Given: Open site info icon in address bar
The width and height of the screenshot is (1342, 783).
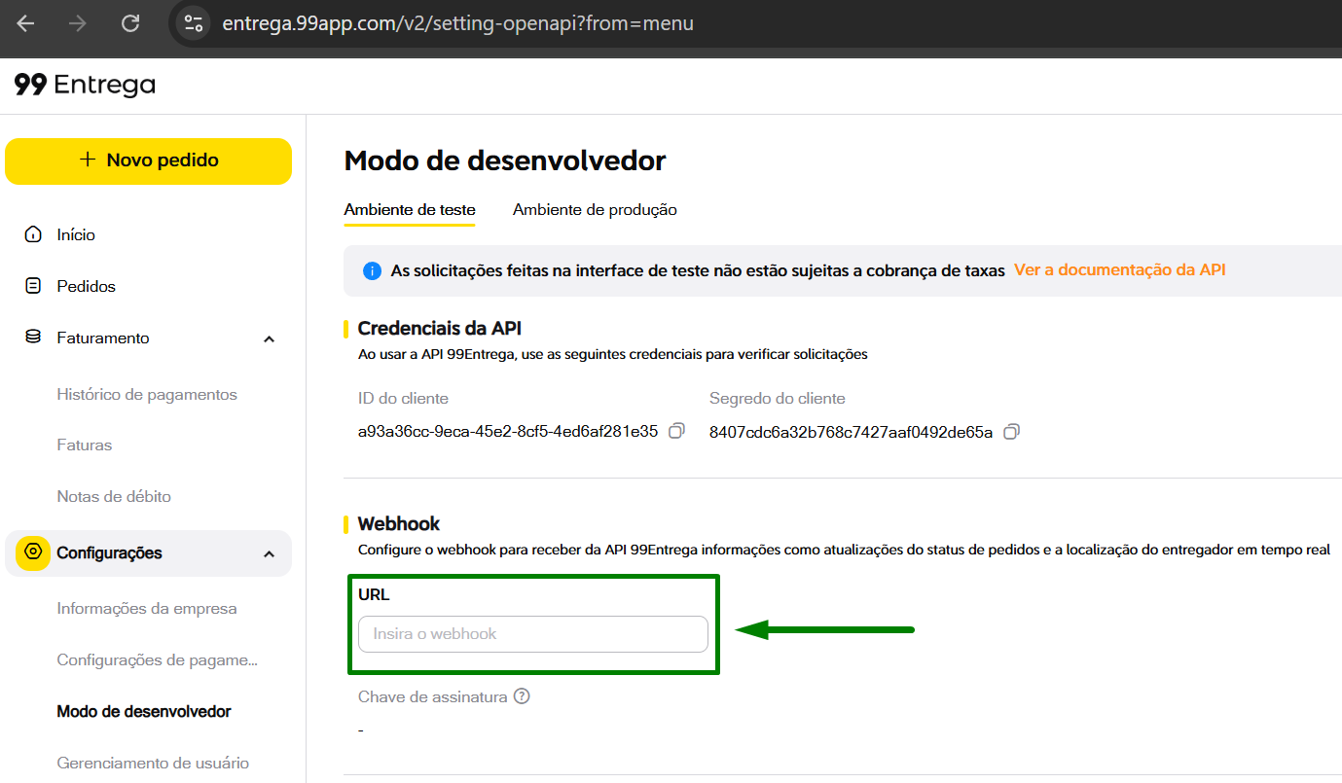Looking at the screenshot, I should (194, 23).
